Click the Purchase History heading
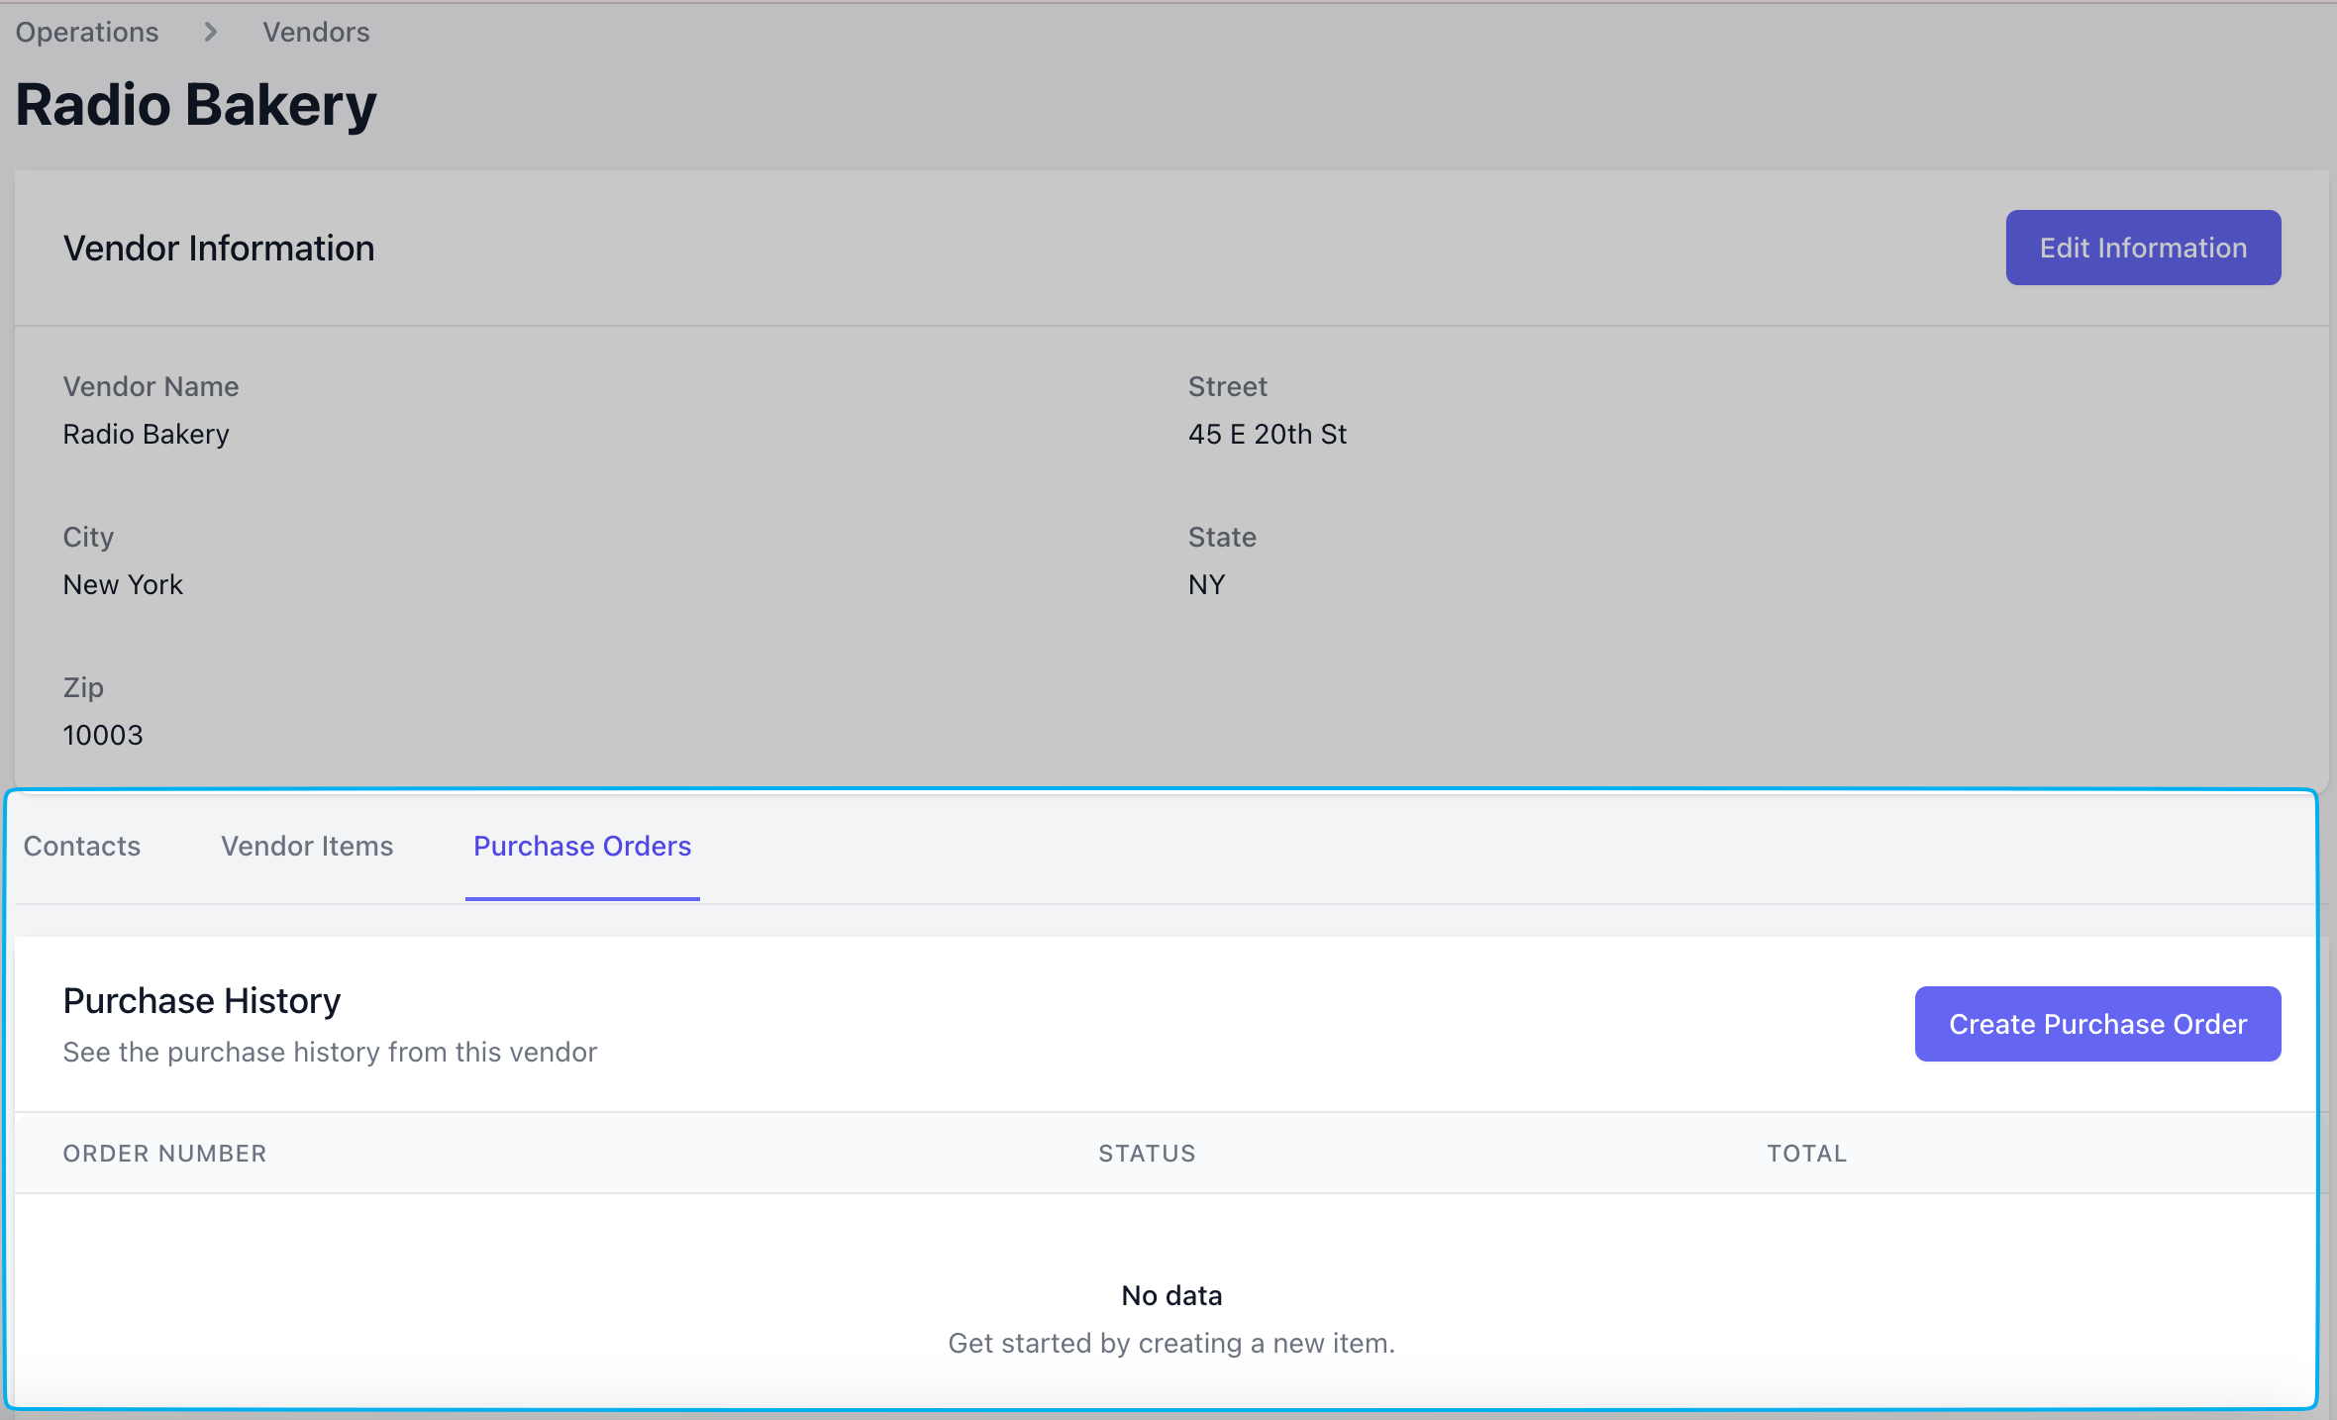This screenshot has width=2337, height=1420. [202, 1000]
